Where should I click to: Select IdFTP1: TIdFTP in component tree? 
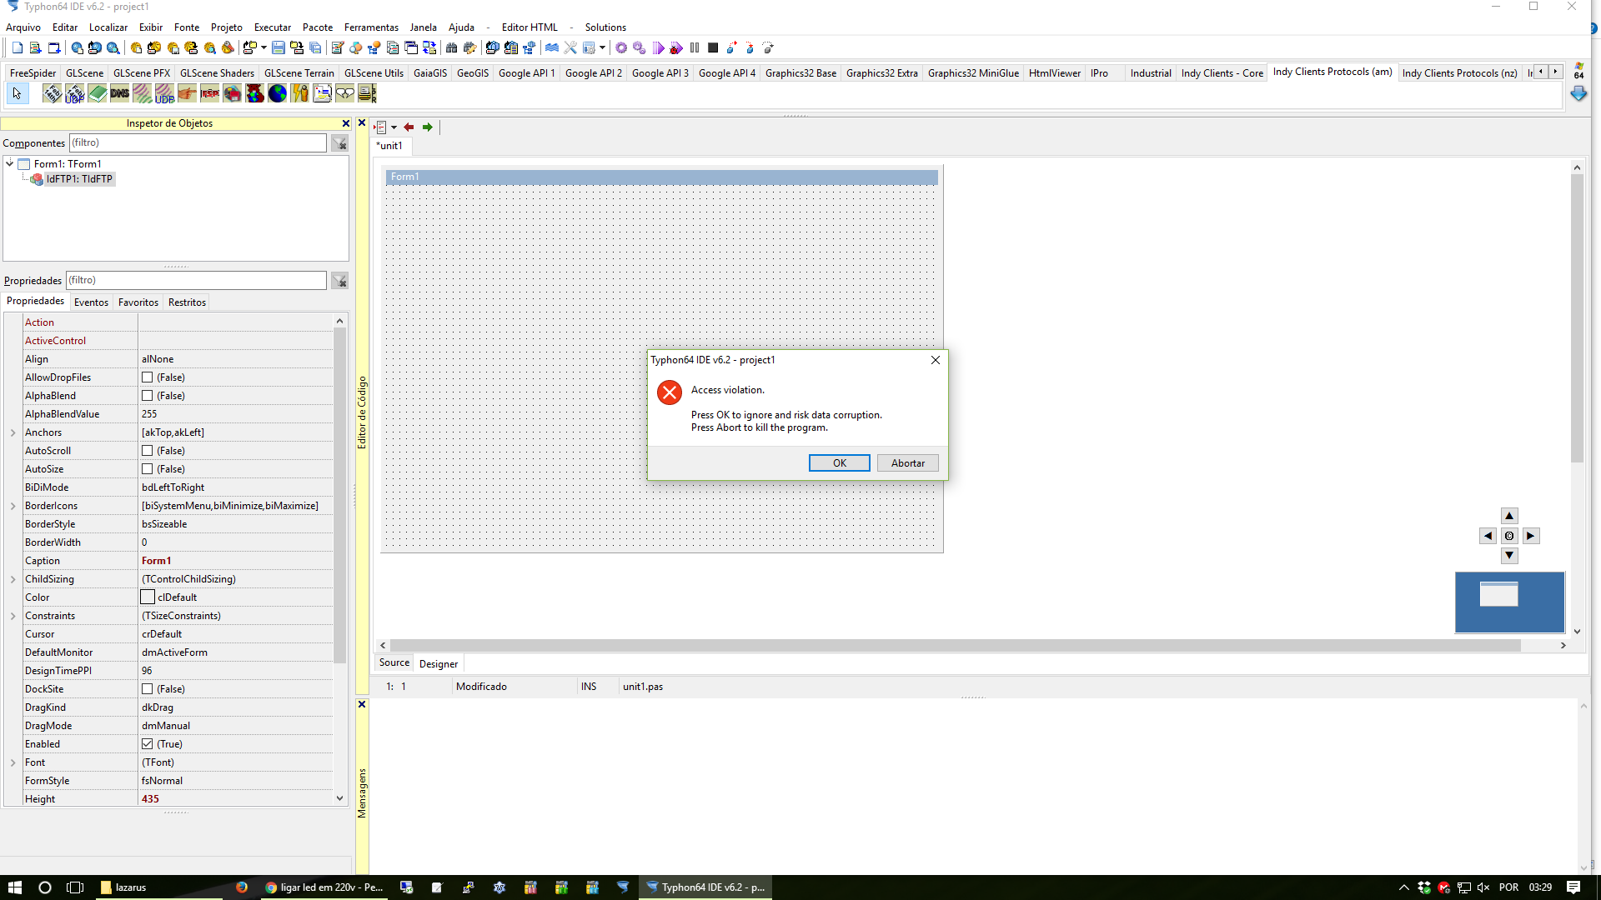tap(79, 179)
